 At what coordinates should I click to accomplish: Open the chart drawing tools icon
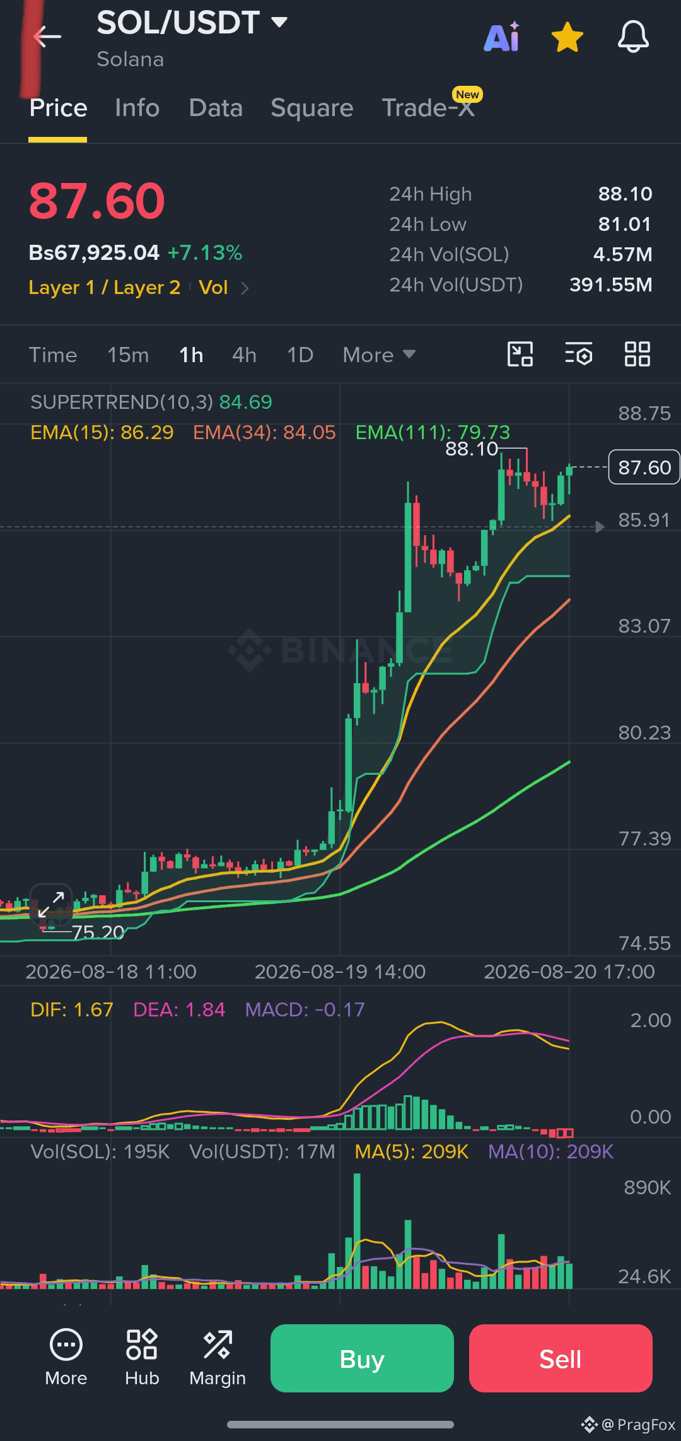coord(520,354)
